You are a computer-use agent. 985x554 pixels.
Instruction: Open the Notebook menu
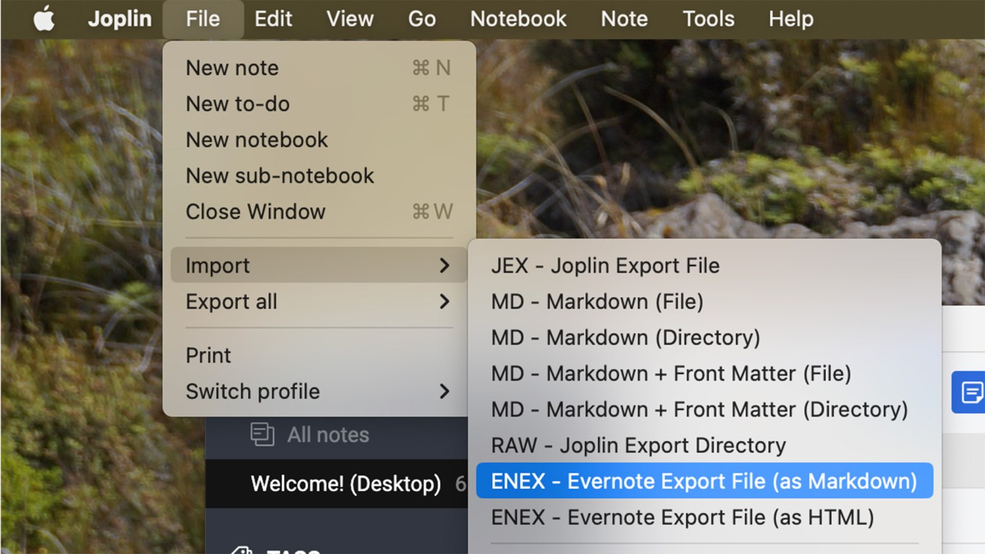pos(518,19)
